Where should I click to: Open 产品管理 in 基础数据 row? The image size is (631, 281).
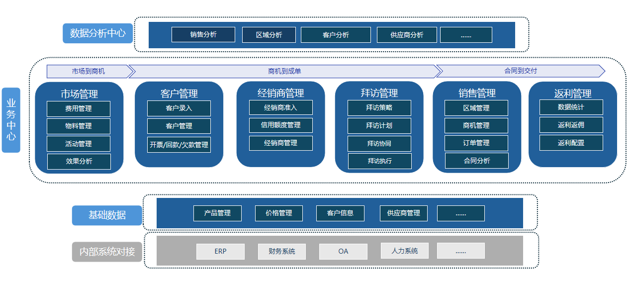coord(217,213)
